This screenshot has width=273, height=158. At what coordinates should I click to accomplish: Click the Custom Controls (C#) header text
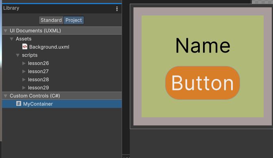point(35,96)
